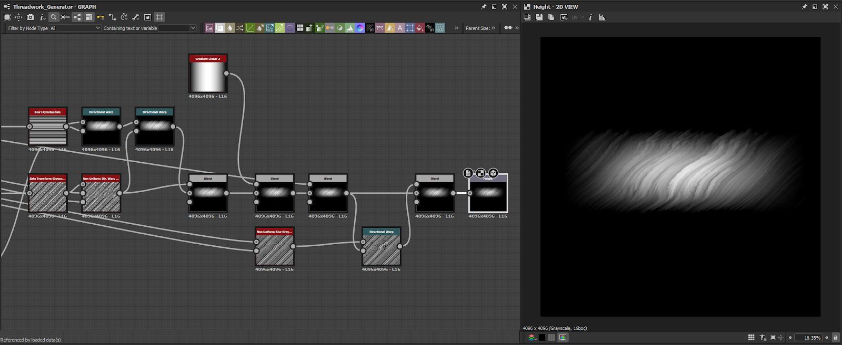This screenshot has height=345, width=842.
Task: Toggle tiling grid icon in 2D View bottom bar
Action: 751,338
